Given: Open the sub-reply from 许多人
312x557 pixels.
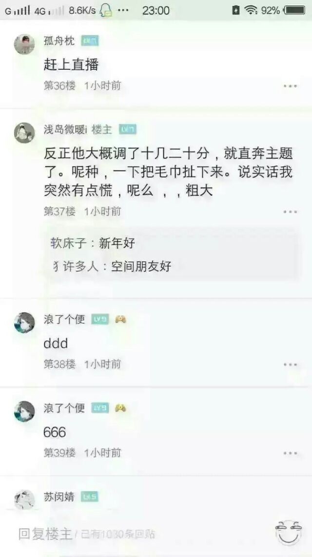Looking at the screenshot, I should tap(112, 266).
